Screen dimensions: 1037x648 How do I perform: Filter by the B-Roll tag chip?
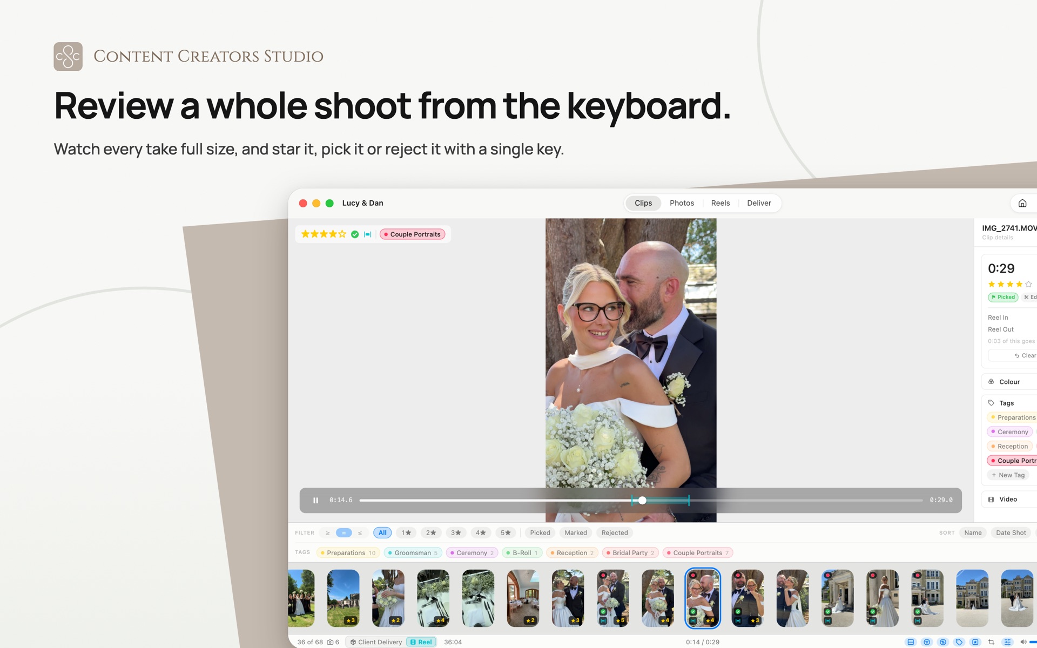point(522,553)
